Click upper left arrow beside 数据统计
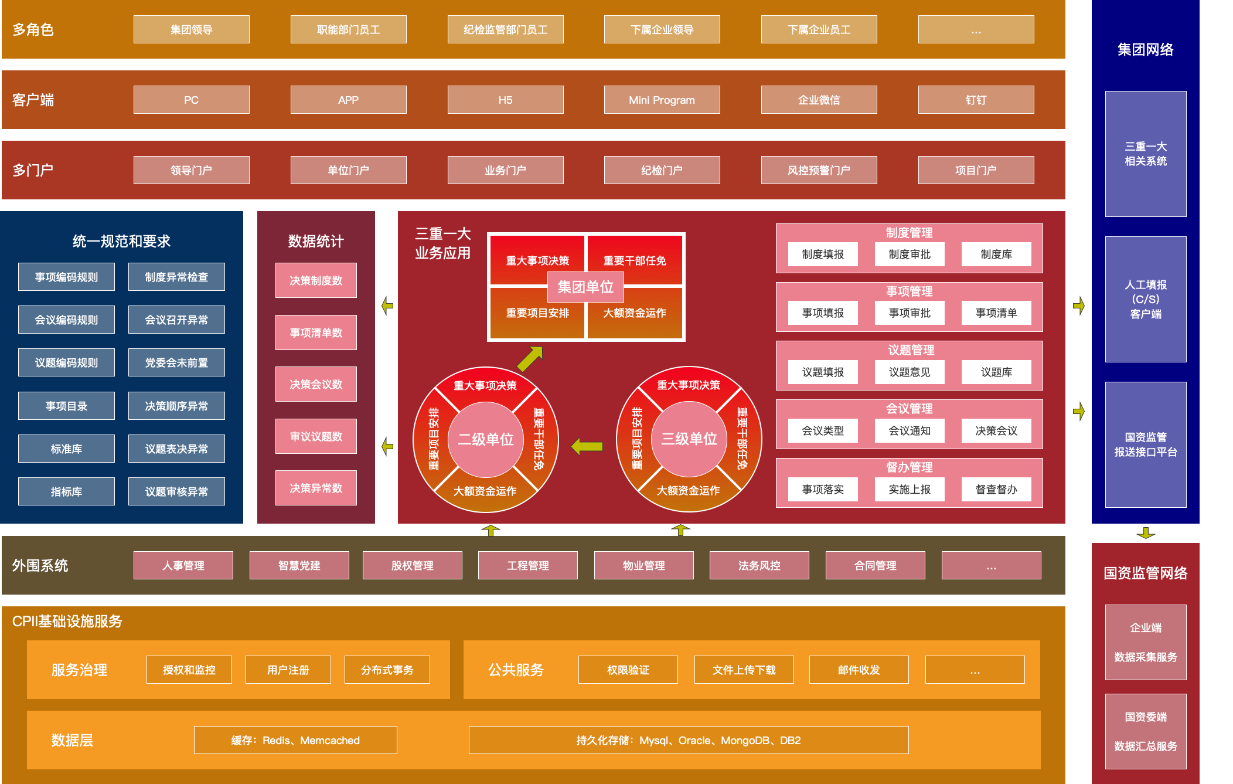Screen dimensions: 1233x784 pyautogui.click(x=387, y=306)
